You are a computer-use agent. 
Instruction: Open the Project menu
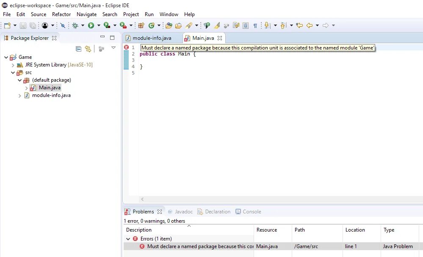(131, 14)
